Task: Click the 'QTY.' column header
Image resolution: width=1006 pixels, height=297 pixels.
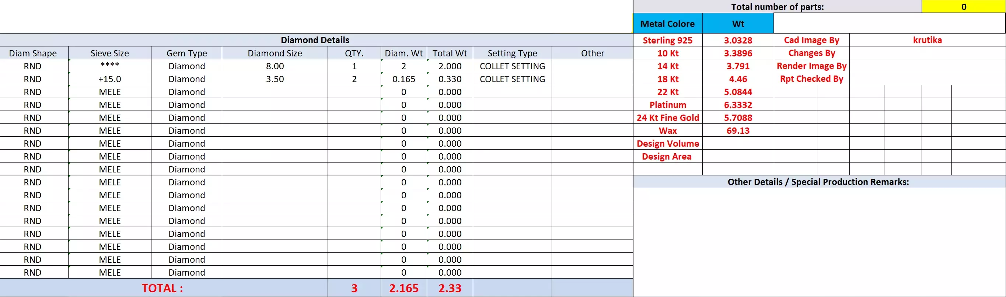Action: 354,53
